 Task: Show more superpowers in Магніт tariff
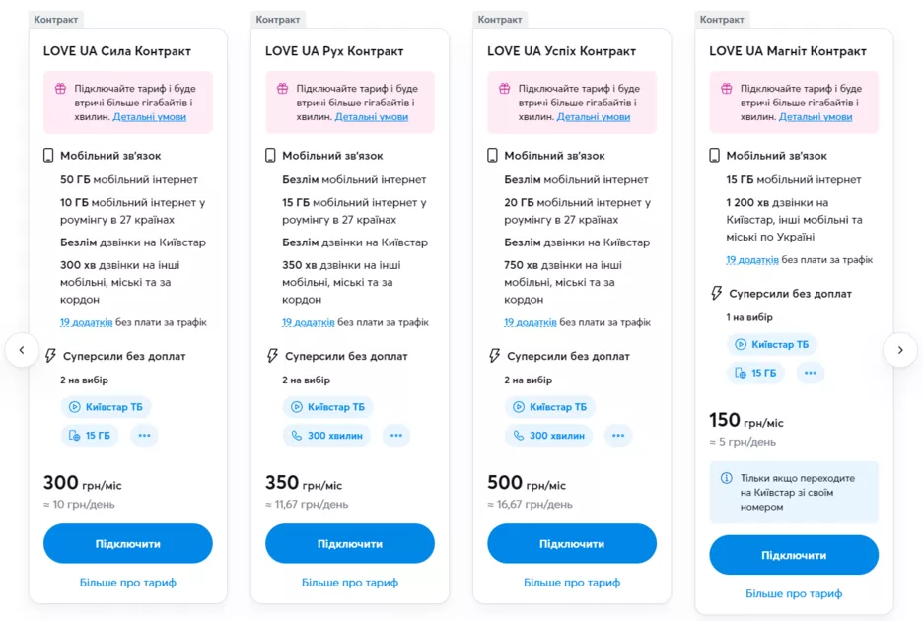(x=811, y=373)
